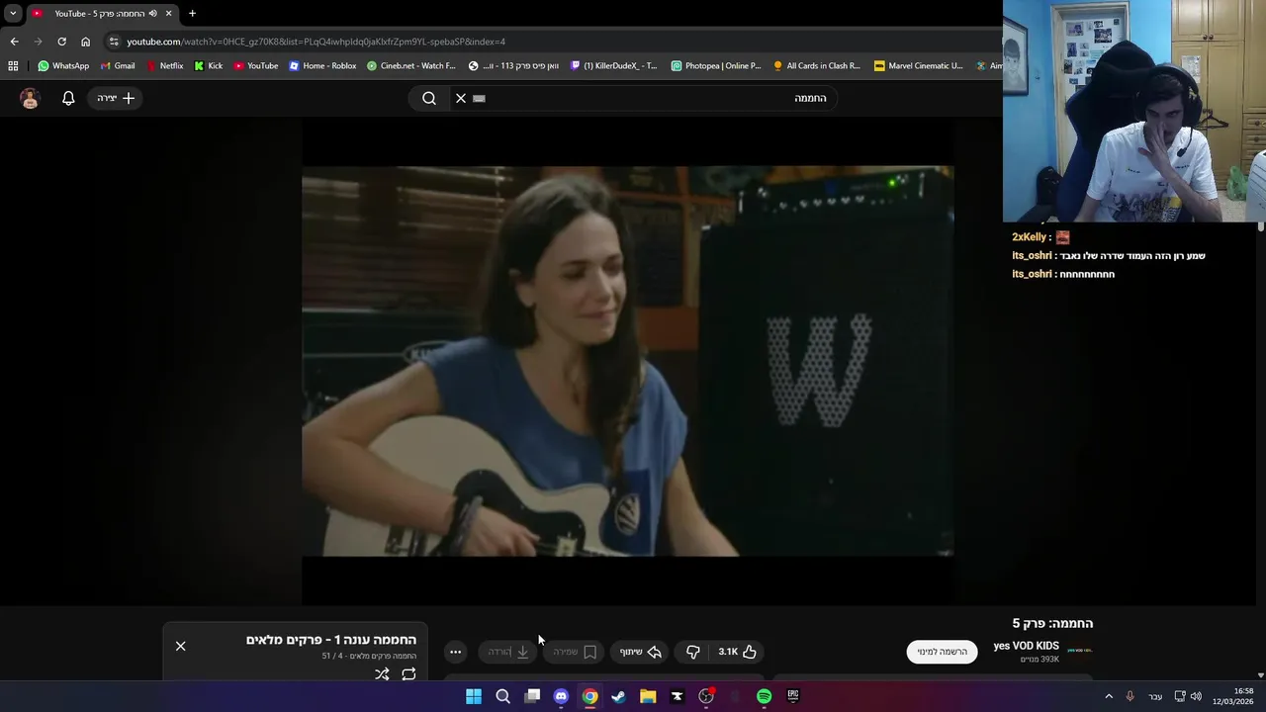1266x712 pixels.
Task: Click the YouTube search magnifier icon
Action: (x=428, y=98)
